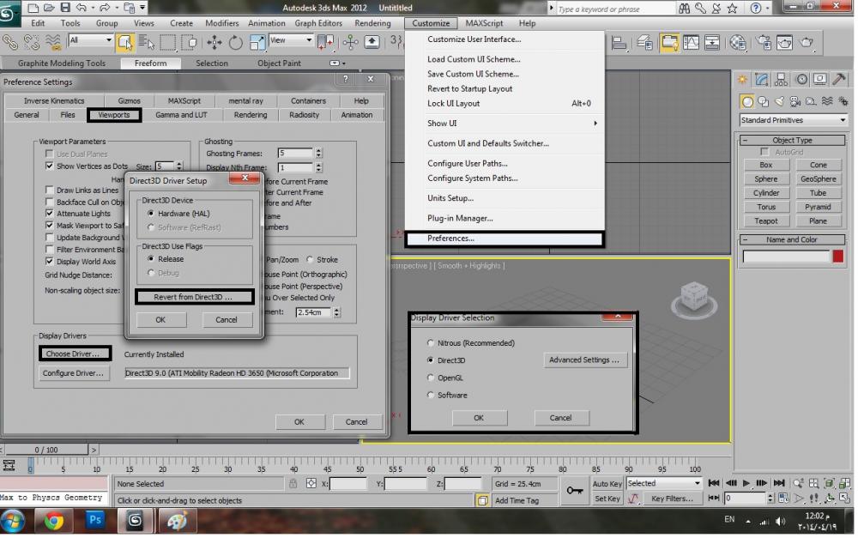Click the Advanced Settings button

pyautogui.click(x=584, y=360)
